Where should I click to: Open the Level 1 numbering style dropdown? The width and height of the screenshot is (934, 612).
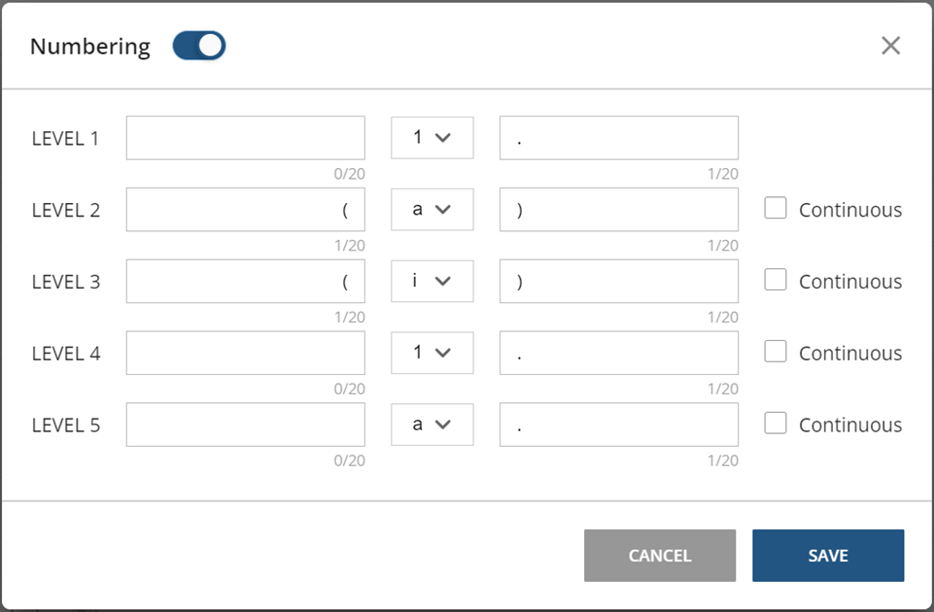click(x=432, y=137)
